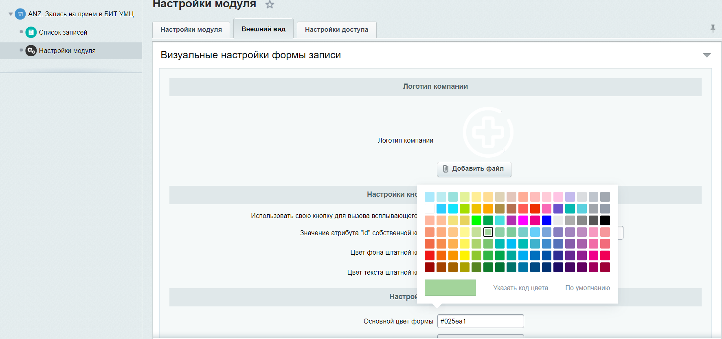This screenshot has height=339, width=722.
Task: Click the company logo placeholder image
Action: [488, 132]
